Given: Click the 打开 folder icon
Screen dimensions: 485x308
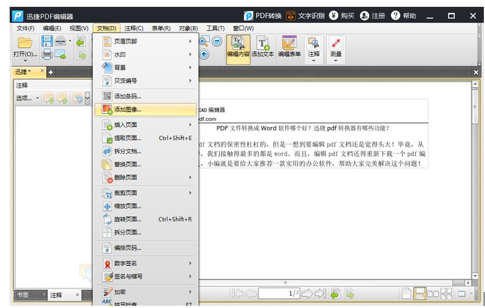Looking at the screenshot, I should [x=25, y=42].
